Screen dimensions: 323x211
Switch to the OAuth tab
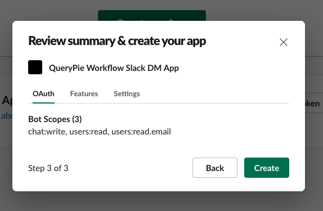pos(43,94)
